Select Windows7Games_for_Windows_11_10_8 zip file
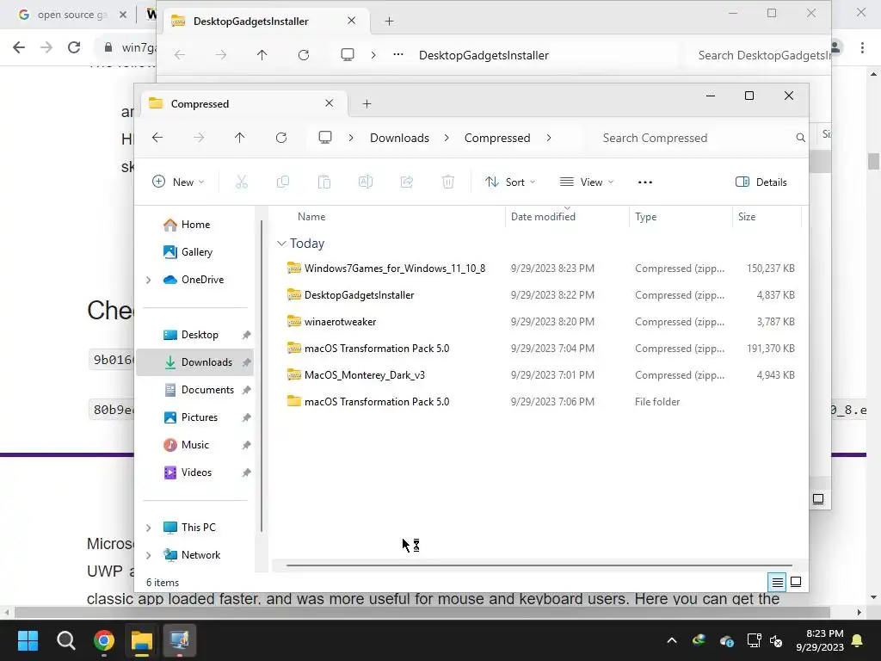This screenshot has height=661, width=881. [394, 269]
